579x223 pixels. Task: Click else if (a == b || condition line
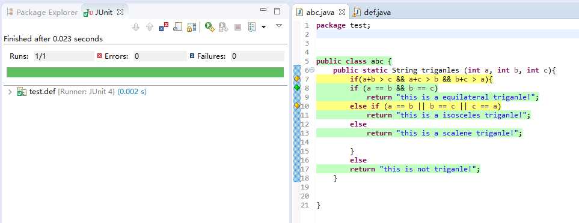[426, 106]
